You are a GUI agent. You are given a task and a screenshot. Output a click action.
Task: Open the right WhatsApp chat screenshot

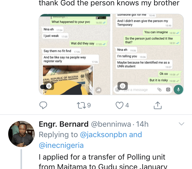point(148,54)
